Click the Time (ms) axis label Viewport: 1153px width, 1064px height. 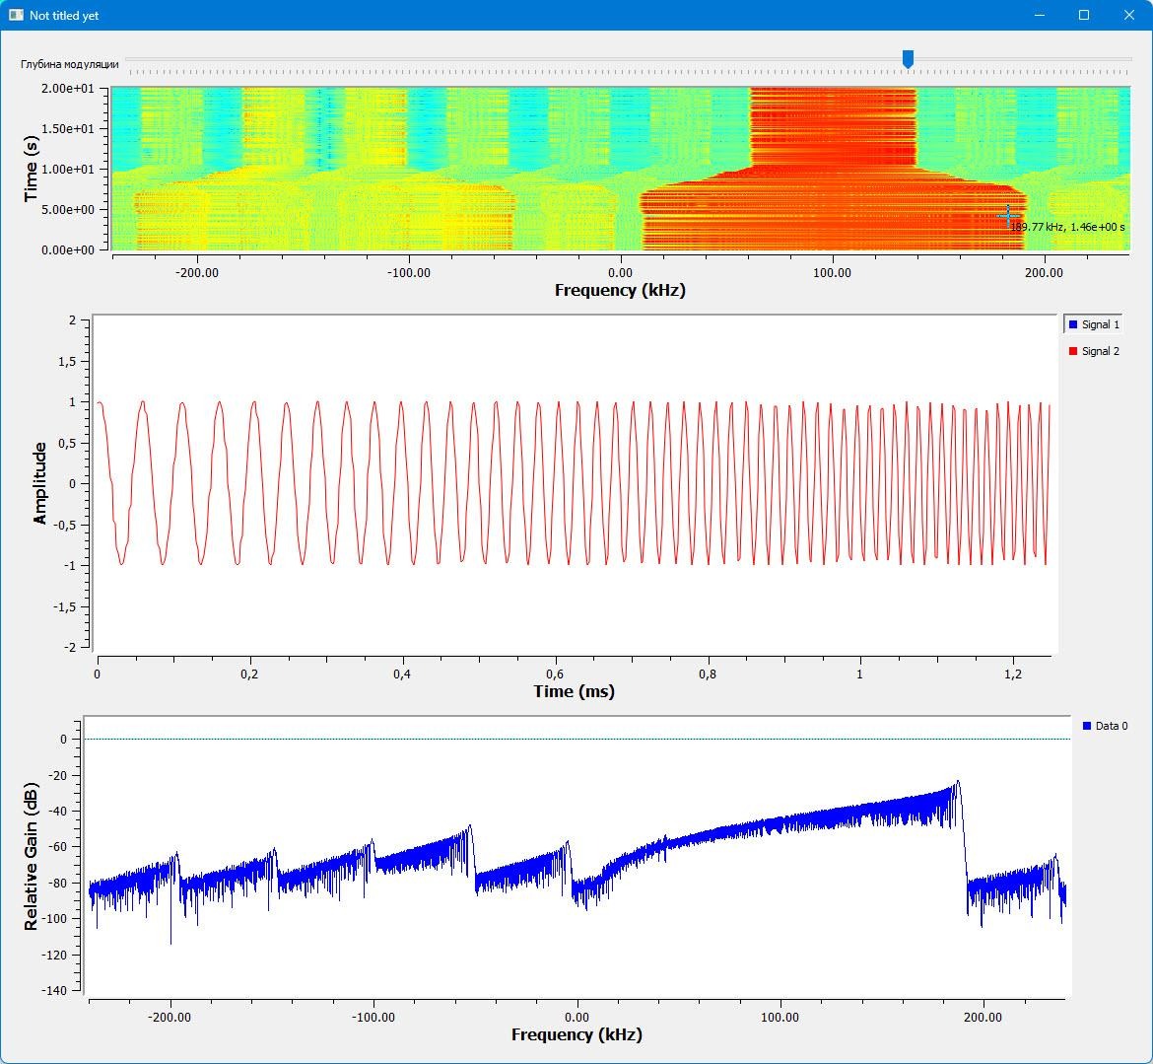pyautogui.click(x=574, y=691)
